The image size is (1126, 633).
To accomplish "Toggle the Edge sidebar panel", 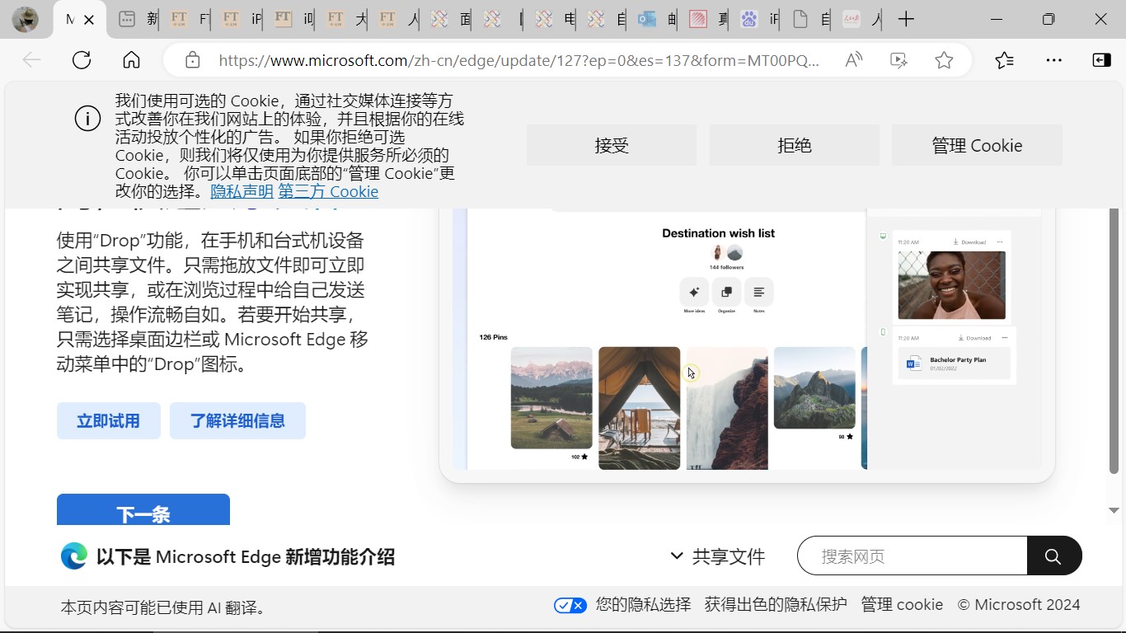I will [x=1102, y=60].
